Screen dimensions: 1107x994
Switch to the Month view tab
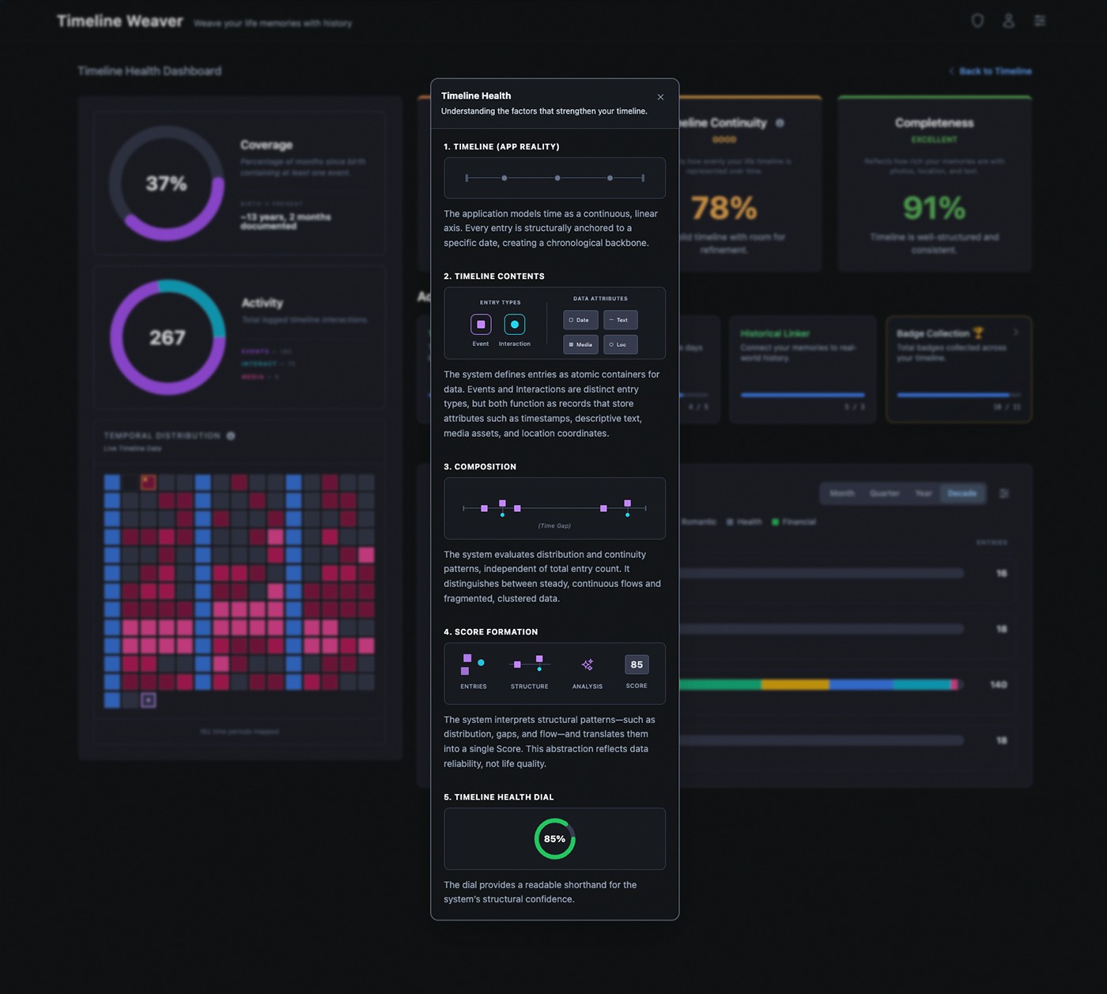pyautogui.click(x=842, y=493)
